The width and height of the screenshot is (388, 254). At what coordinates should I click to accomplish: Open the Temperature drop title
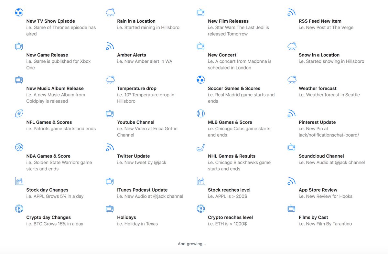[x=137, y=88]
